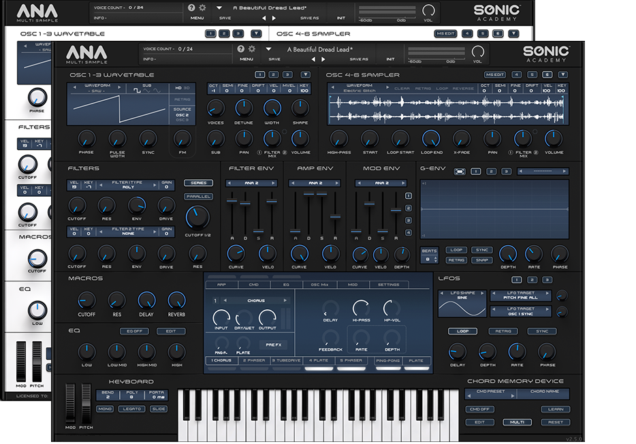Turn the master VOL knob
Image resolution: width=636 pixels, height=444 pixels.
tap(478, 52)
